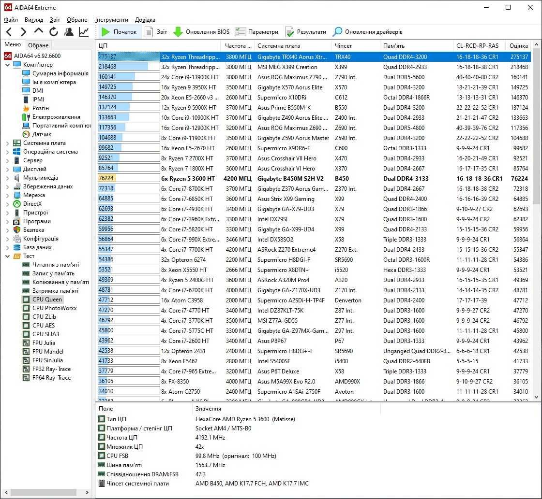
Task: Select the 6x Ryzen 5 3600 HT row
Action: (314, 178)
